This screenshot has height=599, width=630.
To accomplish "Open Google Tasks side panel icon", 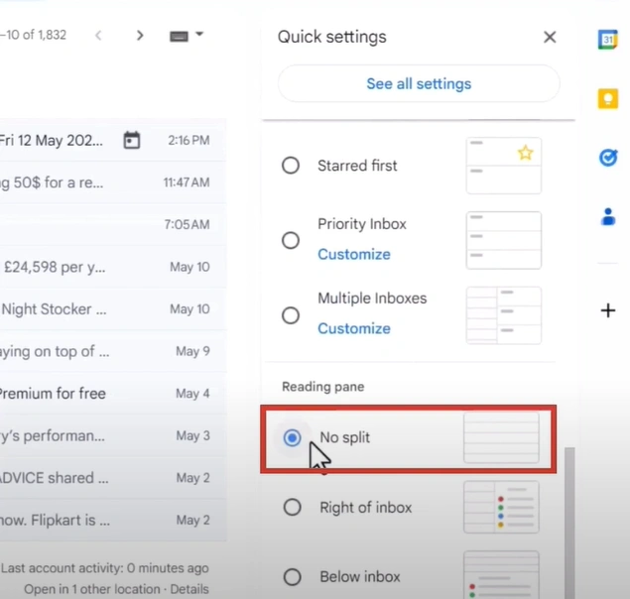I will tap(608, 158).
